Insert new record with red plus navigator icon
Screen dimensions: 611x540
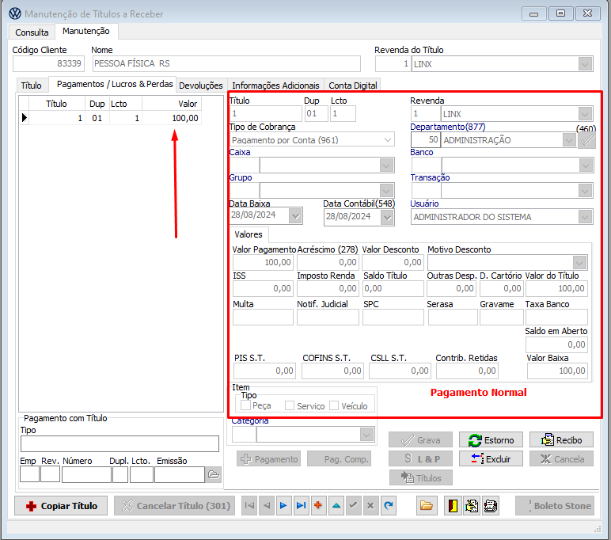pyautogui.click(x=318, y=506)
